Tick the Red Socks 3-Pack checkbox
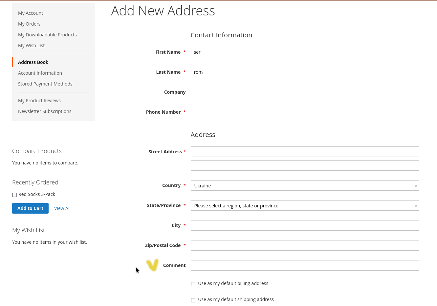437x306 pixels. click(x=14, y=195)
